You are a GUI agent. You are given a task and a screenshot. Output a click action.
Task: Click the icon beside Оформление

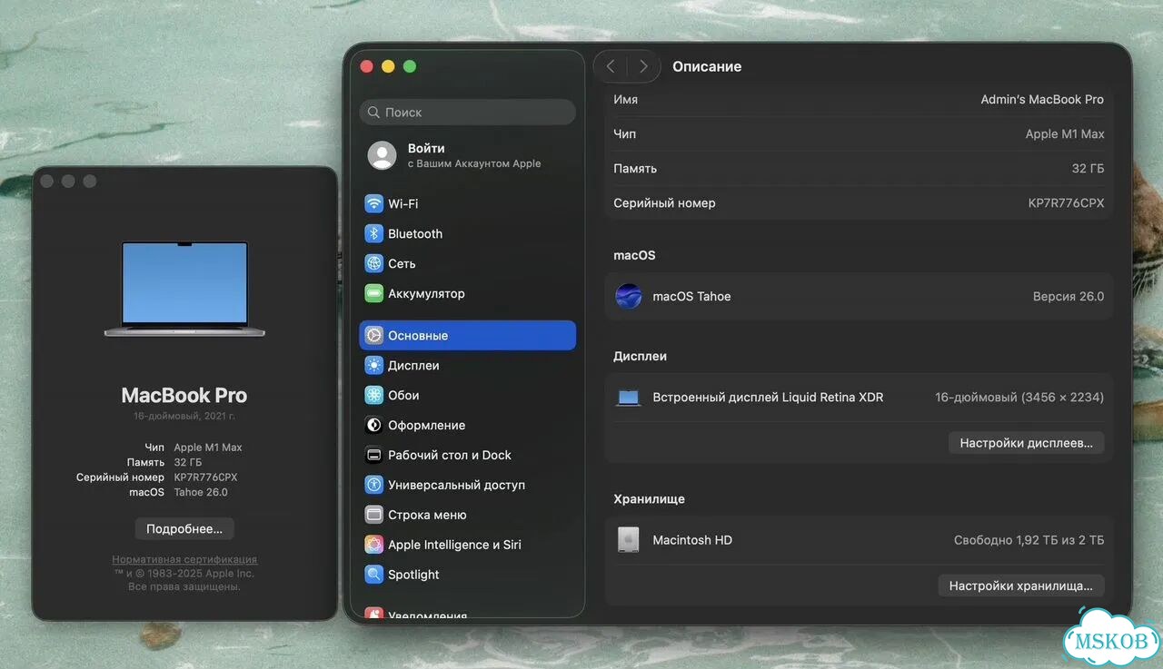(x=373, y=425)
